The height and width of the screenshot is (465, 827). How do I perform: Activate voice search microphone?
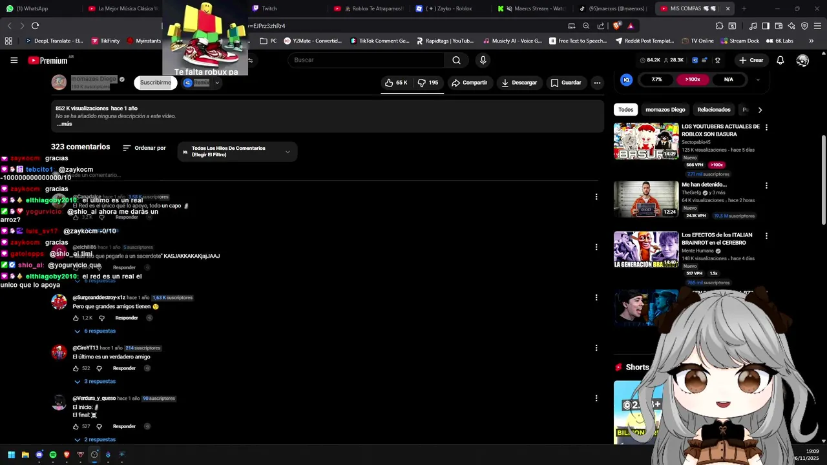point(483,60)
